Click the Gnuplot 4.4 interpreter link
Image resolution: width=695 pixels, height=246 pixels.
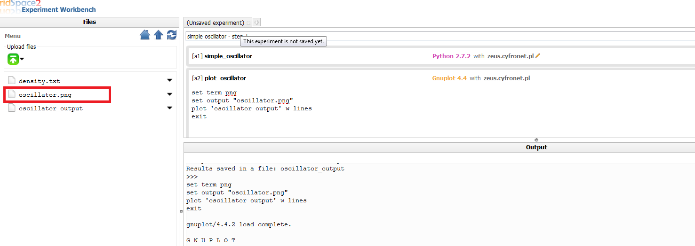(449, 78)
